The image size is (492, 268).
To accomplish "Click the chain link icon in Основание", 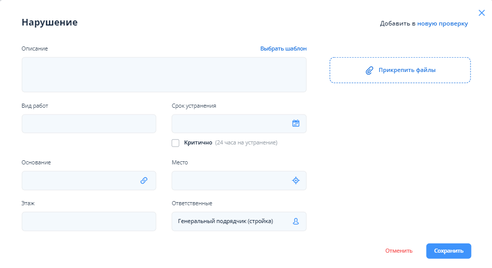I will (144, 180).
